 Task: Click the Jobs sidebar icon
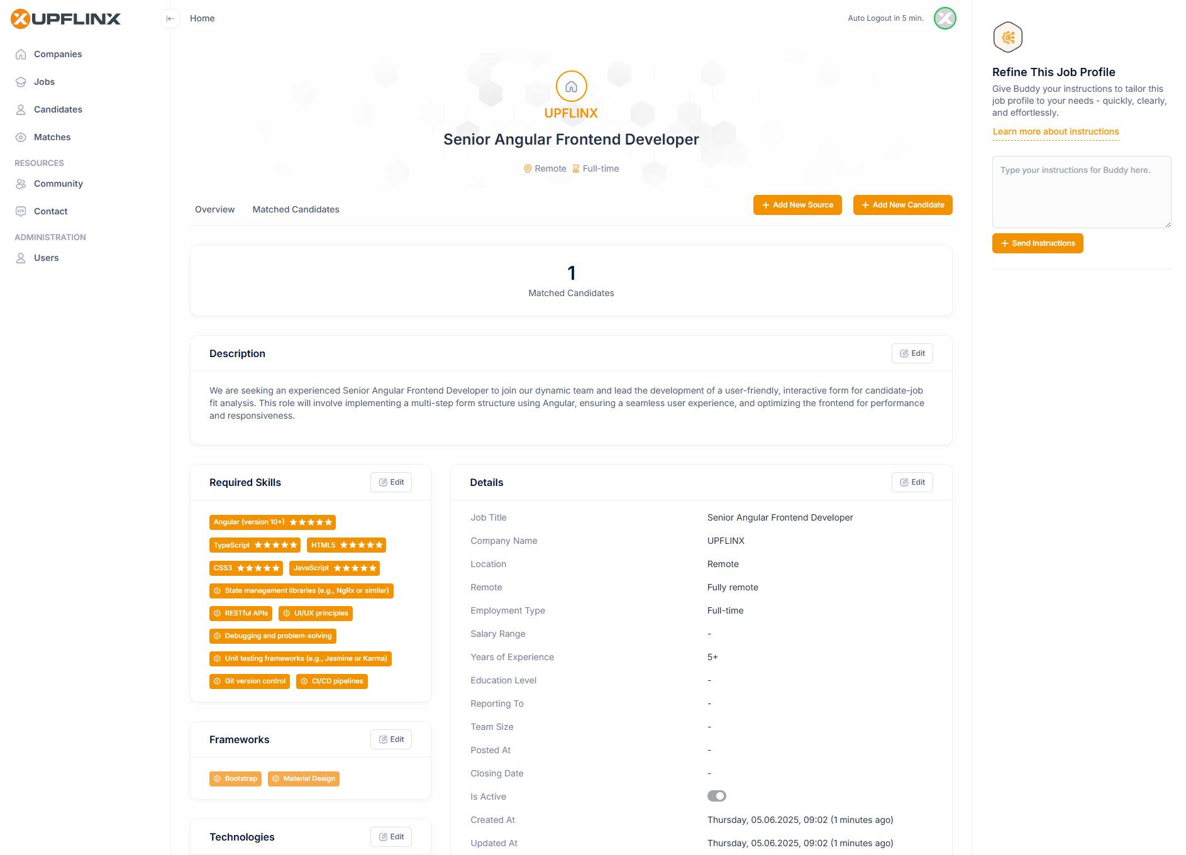click(x=21, y=82)
